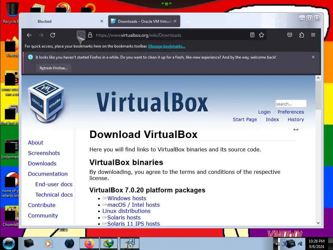This screenshot has height=250, width=333.
Task: Close the Downloads – Oracle VM VirtualBox tab
Action: click(x=175, y=21)
